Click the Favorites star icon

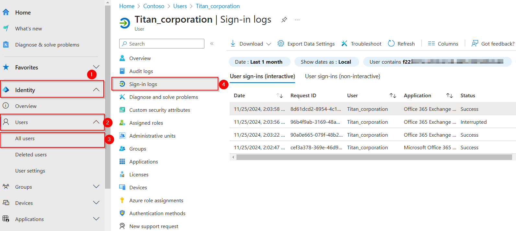coord(6,67)
